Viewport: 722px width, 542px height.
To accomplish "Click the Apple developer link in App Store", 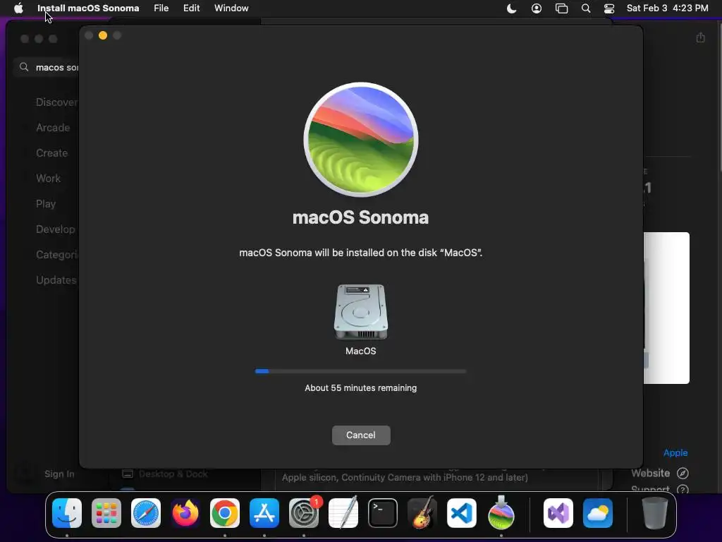I will tap(675, 452).
